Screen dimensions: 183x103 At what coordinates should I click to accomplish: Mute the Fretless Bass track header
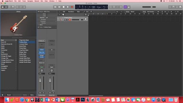pyautogui.click(x=65, y=20)
